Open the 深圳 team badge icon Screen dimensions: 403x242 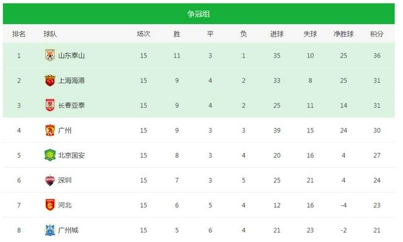50,180
